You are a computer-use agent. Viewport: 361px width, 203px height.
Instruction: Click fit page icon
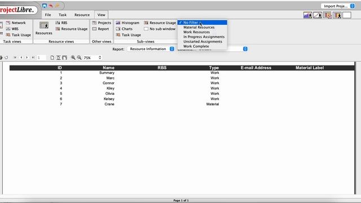pos(59,58)
